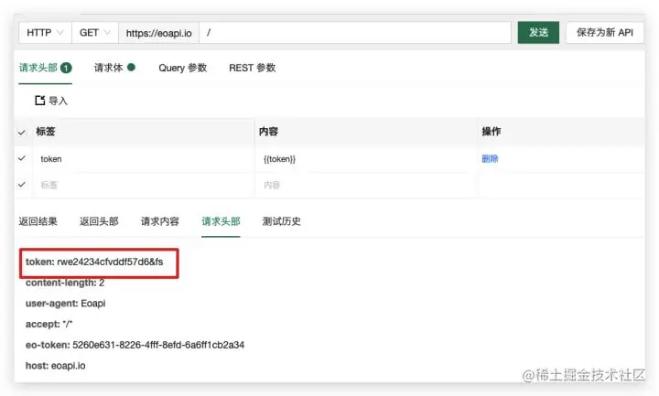Click the content-length: 2 line
The height and width of the screenshot is (396, 659).
[x=65, y=283]
